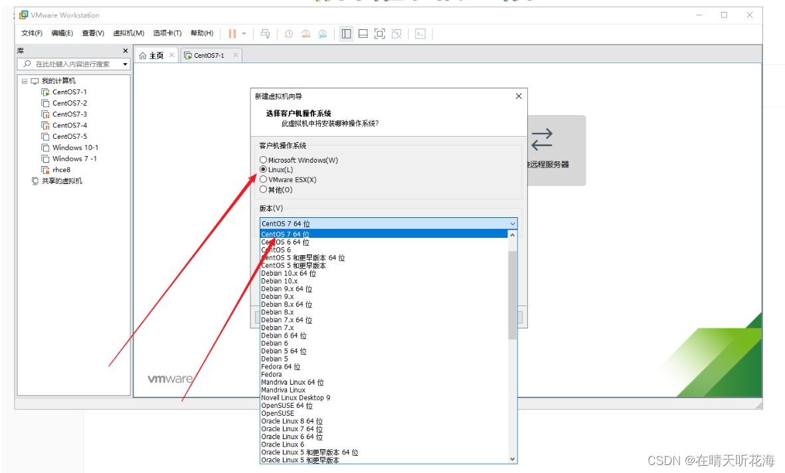Choose Fedora 64 位 in version list

click(384, 367)
